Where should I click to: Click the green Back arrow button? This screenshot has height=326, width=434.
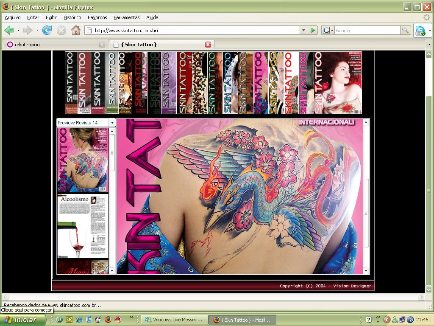pyautogui.click(x=9, y=30)
